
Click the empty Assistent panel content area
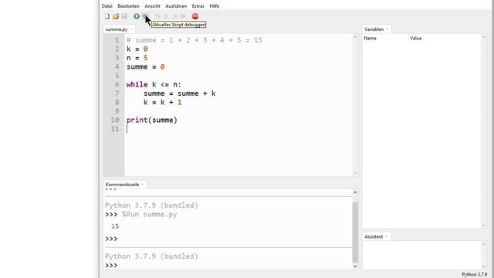click(x=422, y=256)
